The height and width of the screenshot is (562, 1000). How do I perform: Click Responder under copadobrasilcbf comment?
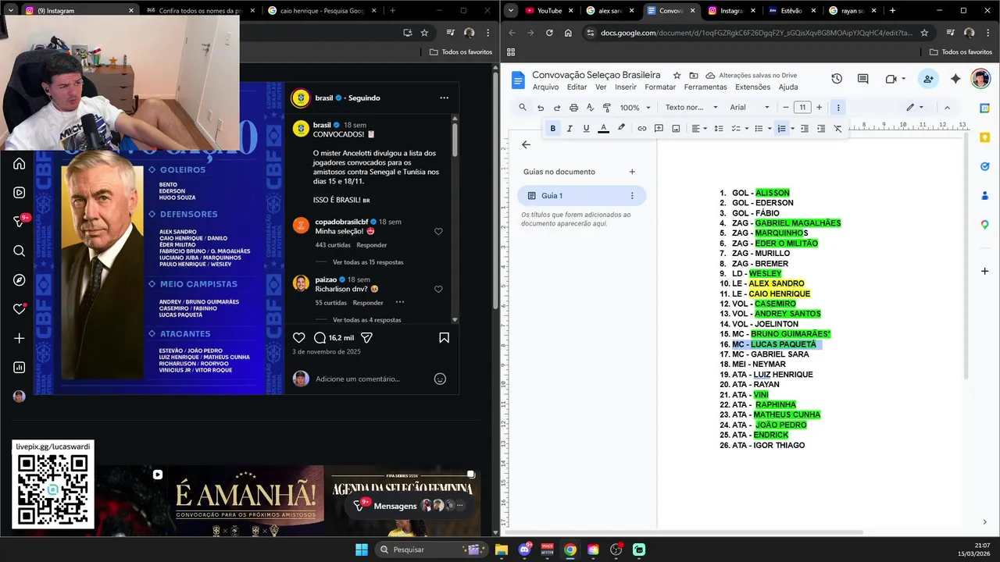point(372,245)
